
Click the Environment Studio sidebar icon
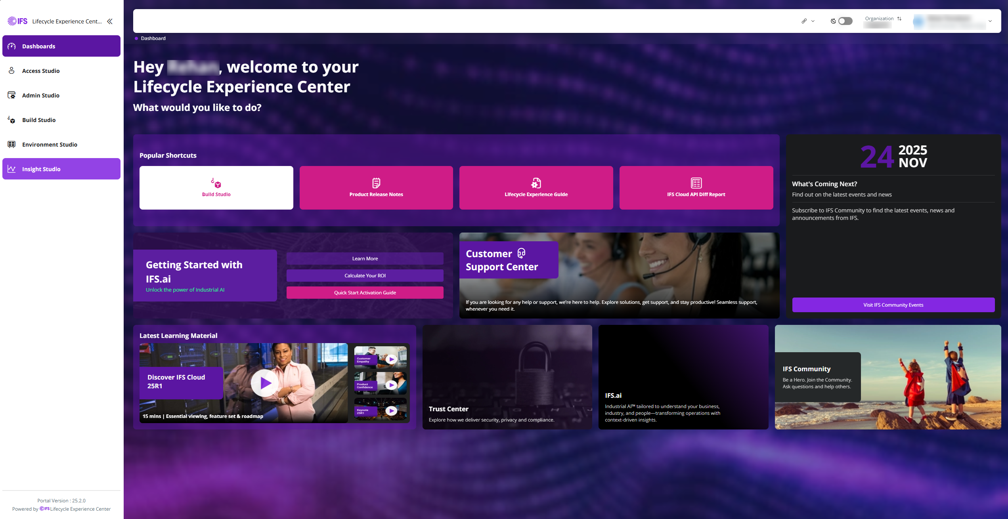coord(11,144)
